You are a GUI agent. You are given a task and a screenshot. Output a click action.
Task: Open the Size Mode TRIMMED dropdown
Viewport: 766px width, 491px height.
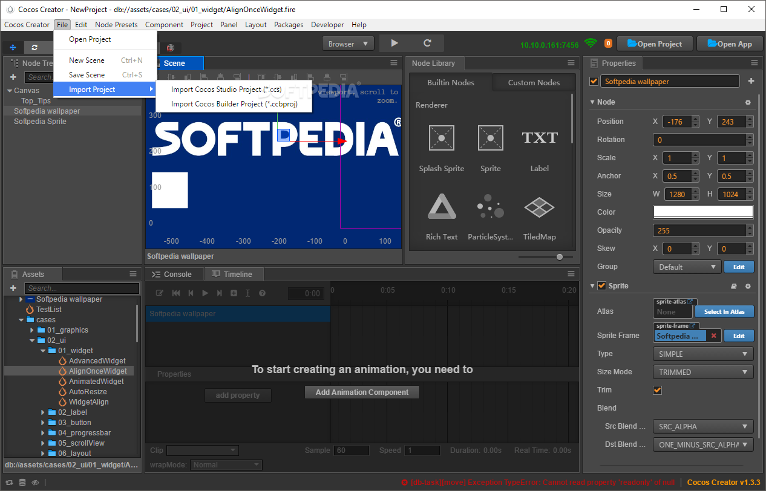[703, 372]
